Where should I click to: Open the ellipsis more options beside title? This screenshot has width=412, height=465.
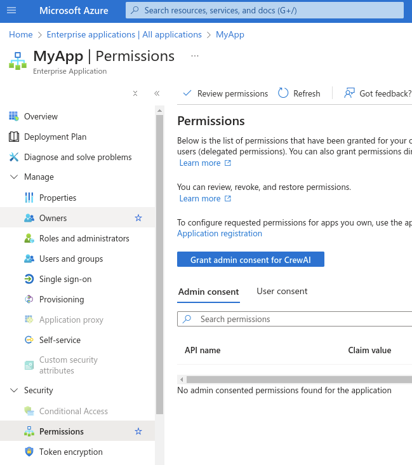tap(195, 56)
